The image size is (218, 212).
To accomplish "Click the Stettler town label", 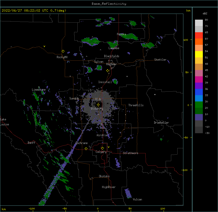I will point(160,60).
